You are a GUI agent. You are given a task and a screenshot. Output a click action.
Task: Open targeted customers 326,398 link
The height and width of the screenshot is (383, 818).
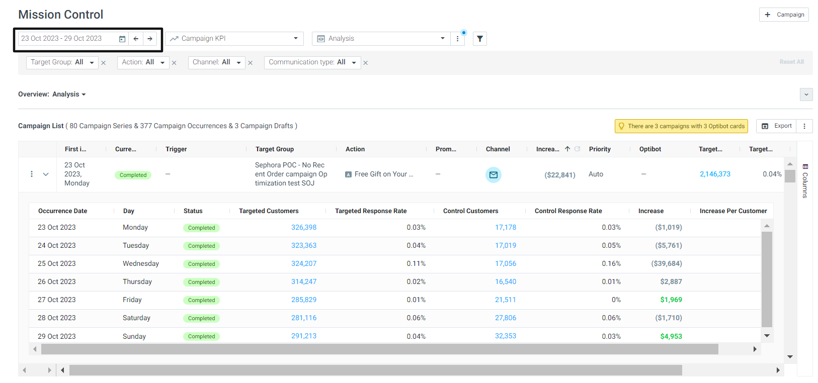click(304, 227)
